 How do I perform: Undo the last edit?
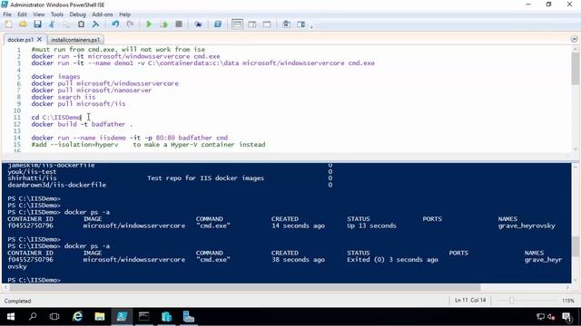pos(115,24)
